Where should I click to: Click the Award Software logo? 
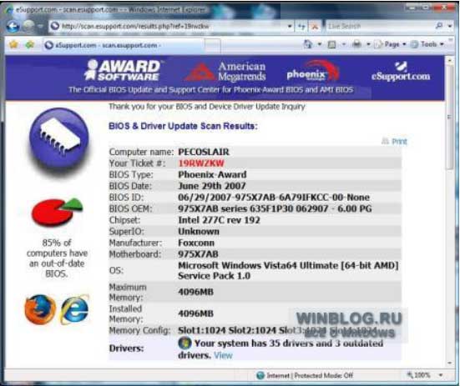pos(123,70)
